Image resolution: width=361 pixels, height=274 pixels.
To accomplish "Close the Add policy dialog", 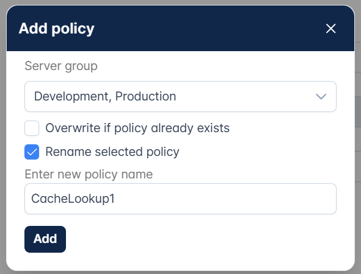I will [x=330, y=29].
